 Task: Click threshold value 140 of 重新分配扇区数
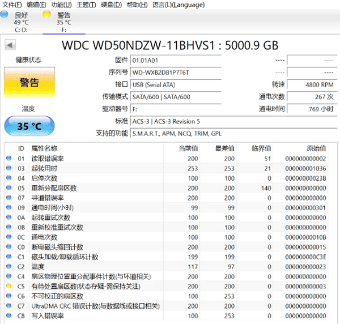click(266, 188)
